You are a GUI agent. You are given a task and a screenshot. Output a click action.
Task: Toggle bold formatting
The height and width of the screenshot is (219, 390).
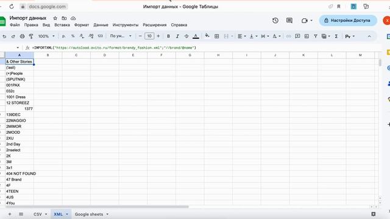[168, 36]
